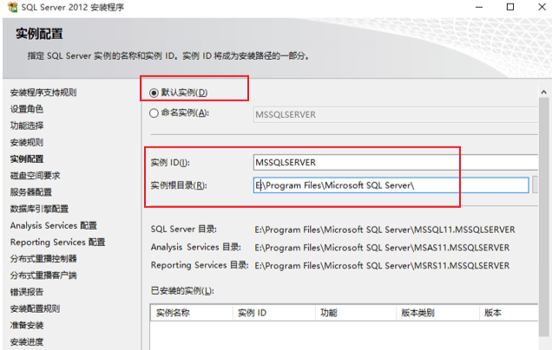The image size is (552, 350).
Task: Click the bold 实例配置 step in the sidebar
Action: 27,159
